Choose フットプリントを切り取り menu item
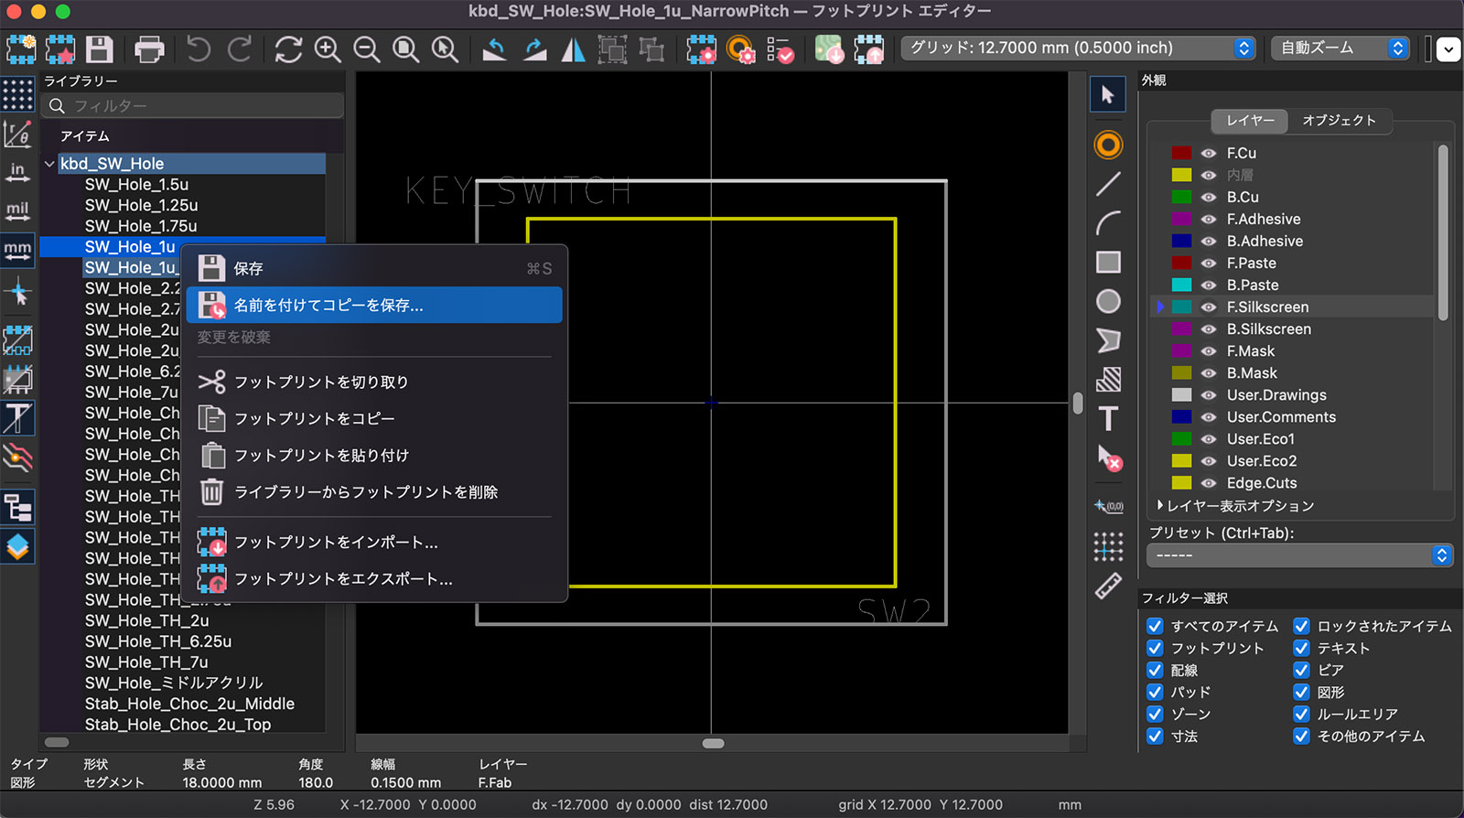 pos(374,382)
